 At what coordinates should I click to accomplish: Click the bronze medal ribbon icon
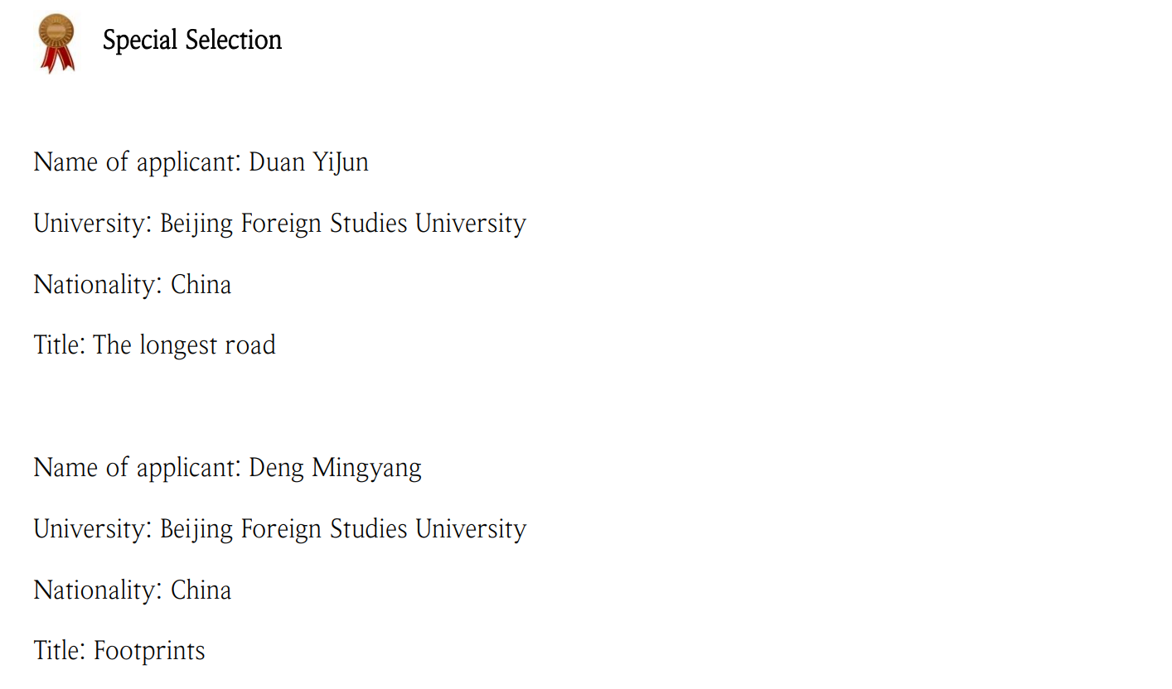pyautogui.click(x=56, y=43)
